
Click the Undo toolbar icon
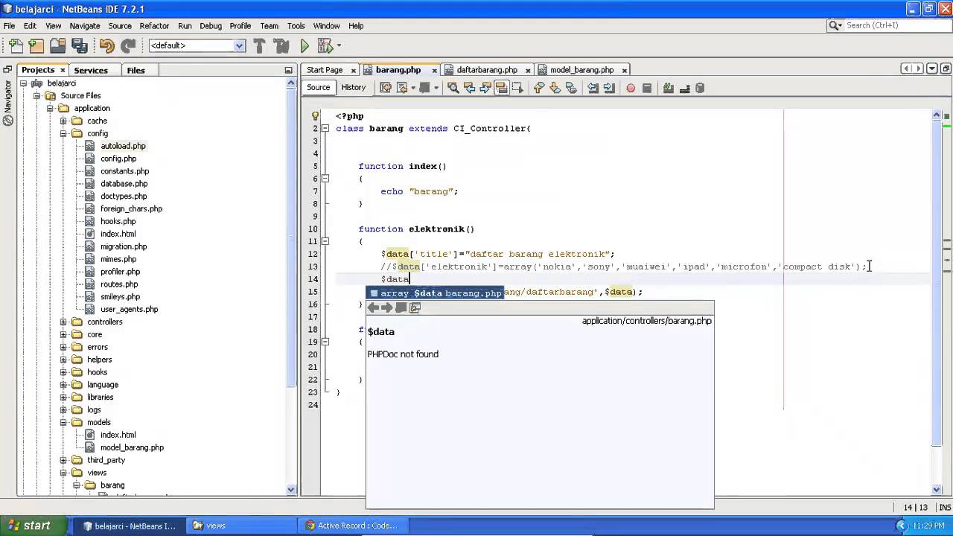click(107, 46)
